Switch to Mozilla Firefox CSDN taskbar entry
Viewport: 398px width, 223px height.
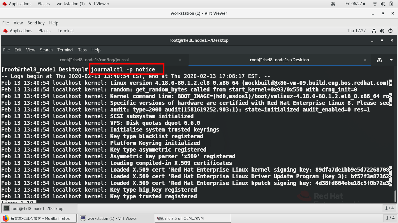click(38, 218)
